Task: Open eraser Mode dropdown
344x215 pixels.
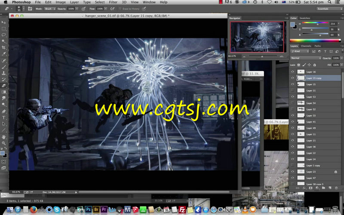Action: point(50,9)
